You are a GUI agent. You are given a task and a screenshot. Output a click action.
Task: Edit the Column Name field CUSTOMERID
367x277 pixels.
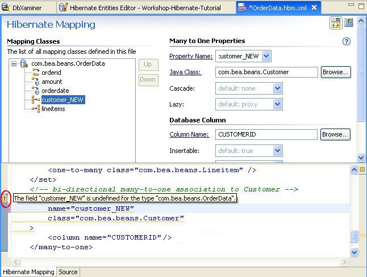coord(266,134)
